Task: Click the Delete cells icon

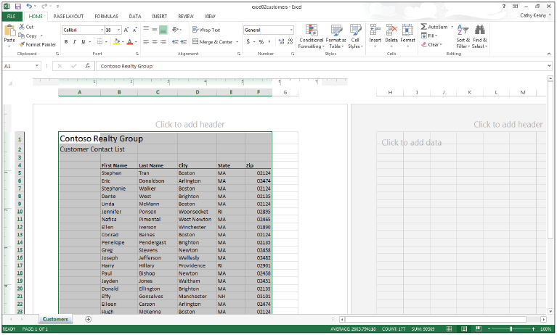Action: click(391, 30)
